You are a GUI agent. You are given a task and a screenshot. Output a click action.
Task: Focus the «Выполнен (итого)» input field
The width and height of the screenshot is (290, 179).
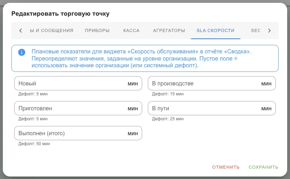click(78, 133)
